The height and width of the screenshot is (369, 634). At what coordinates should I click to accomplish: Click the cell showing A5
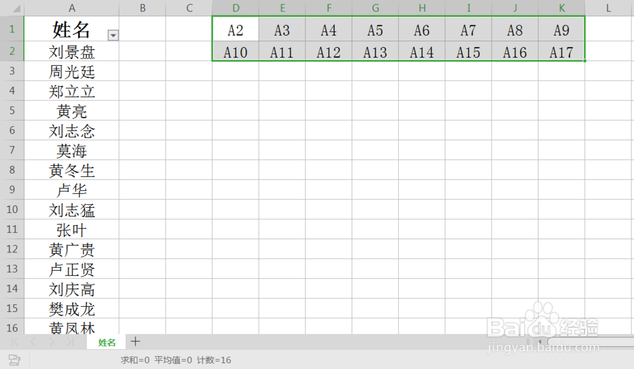coord(375,30)
